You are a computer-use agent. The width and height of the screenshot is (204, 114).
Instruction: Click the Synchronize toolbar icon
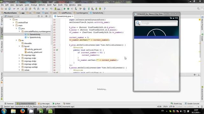(10, 9)
